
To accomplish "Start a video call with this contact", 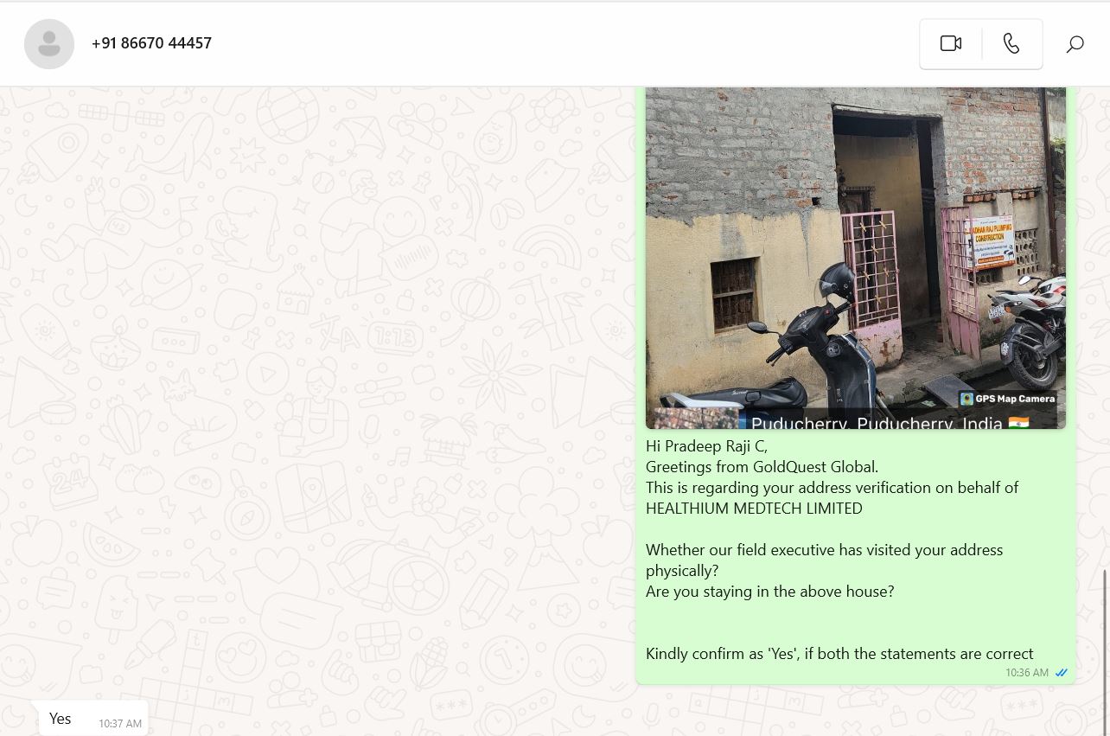I will point(951,43).
